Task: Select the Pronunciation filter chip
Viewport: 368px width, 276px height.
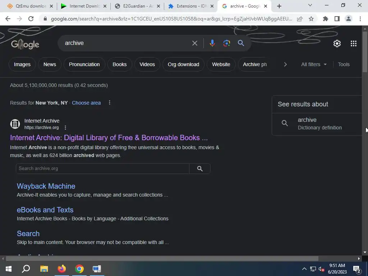Action: (x=84, y=64)
